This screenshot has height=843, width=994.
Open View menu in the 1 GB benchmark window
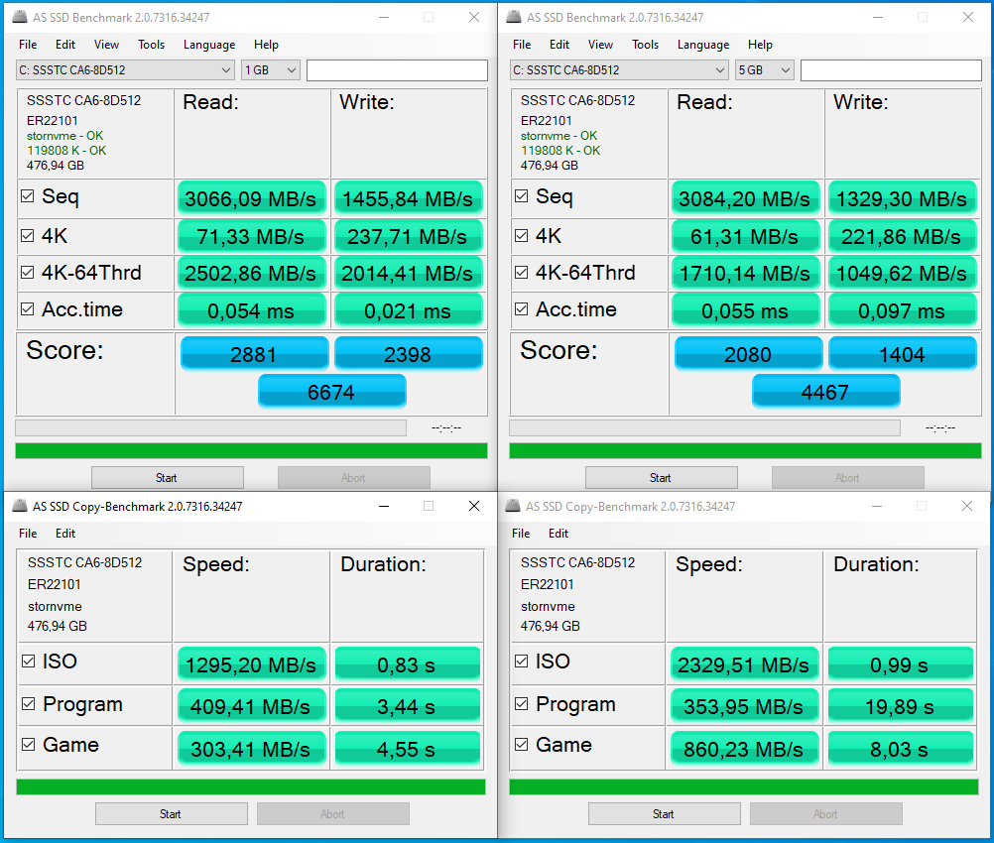pos(106,45)
